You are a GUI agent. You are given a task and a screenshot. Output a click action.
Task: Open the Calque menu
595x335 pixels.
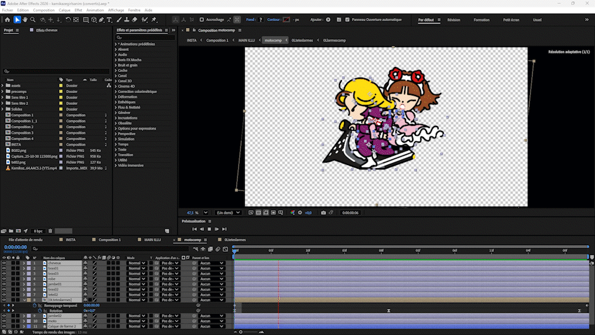(x=64, y=11)
